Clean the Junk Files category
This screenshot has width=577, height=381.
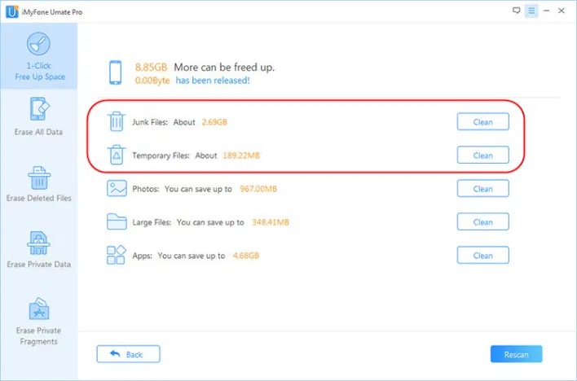tap(482, 122)
